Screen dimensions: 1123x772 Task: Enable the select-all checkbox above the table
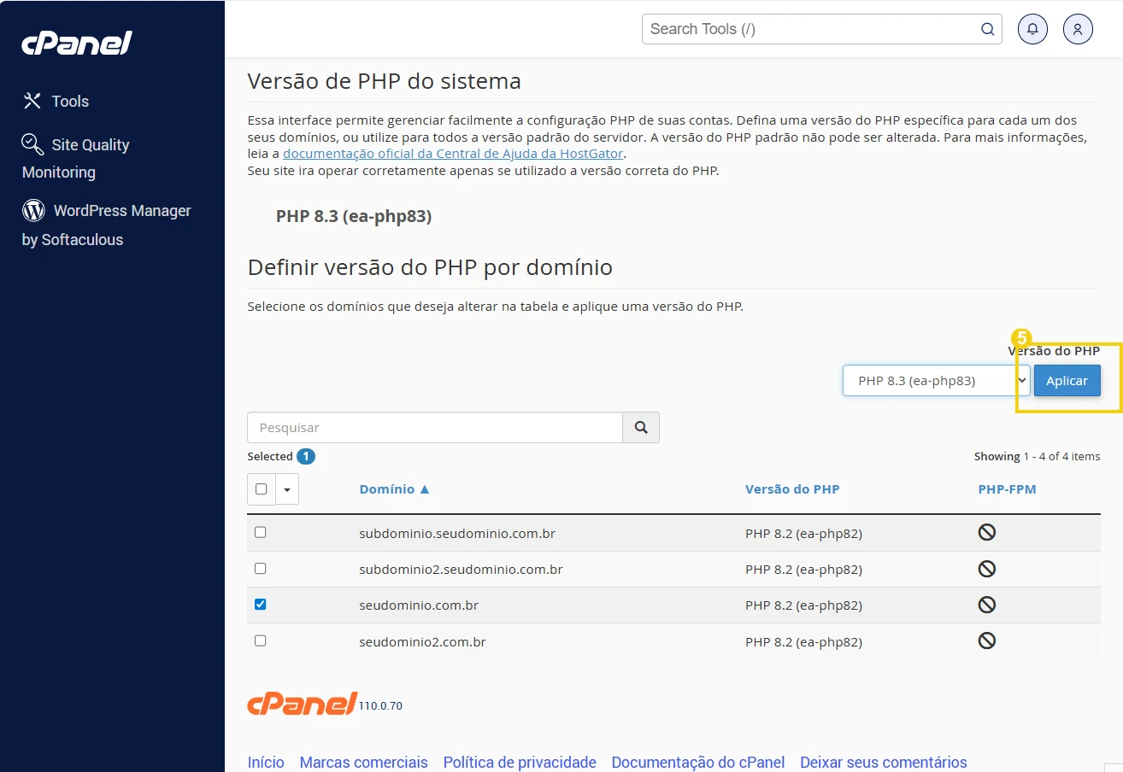click(260, 488)
